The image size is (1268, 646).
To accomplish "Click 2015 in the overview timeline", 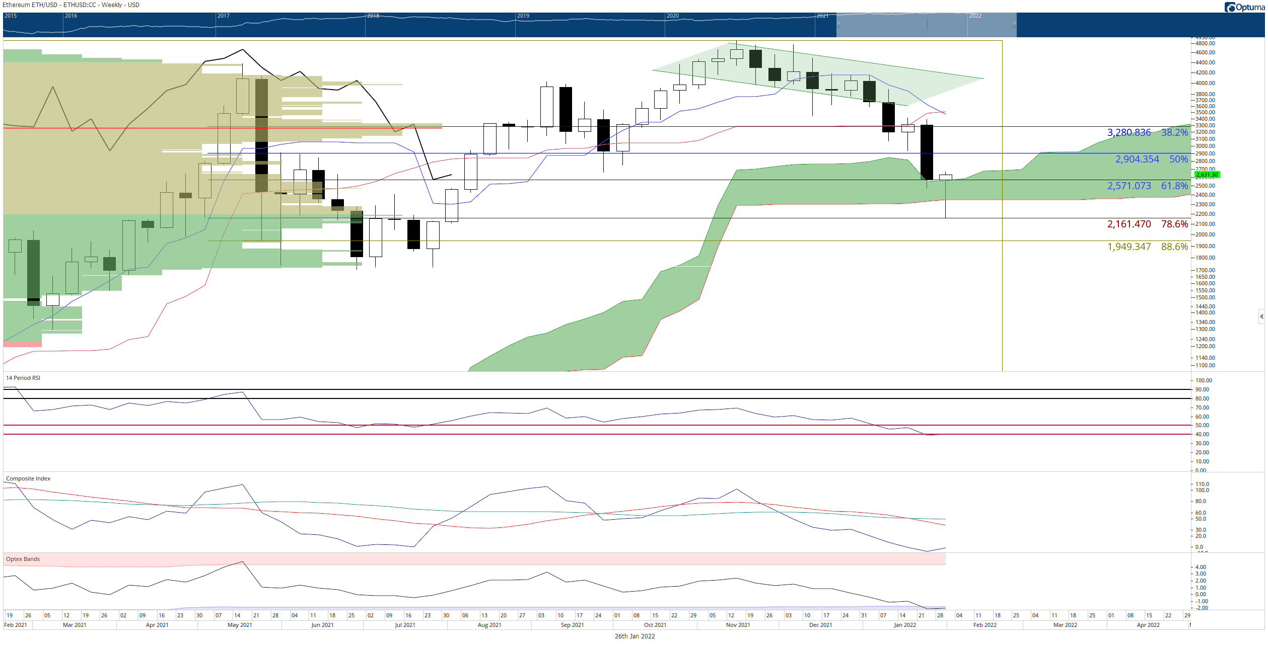I will click(x=11, y=16).
